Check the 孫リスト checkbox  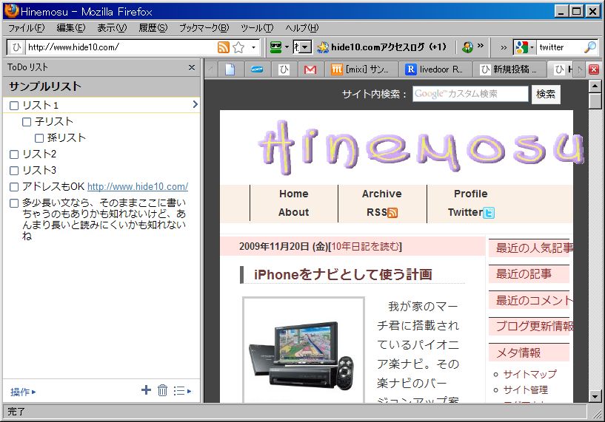point(39,138)
